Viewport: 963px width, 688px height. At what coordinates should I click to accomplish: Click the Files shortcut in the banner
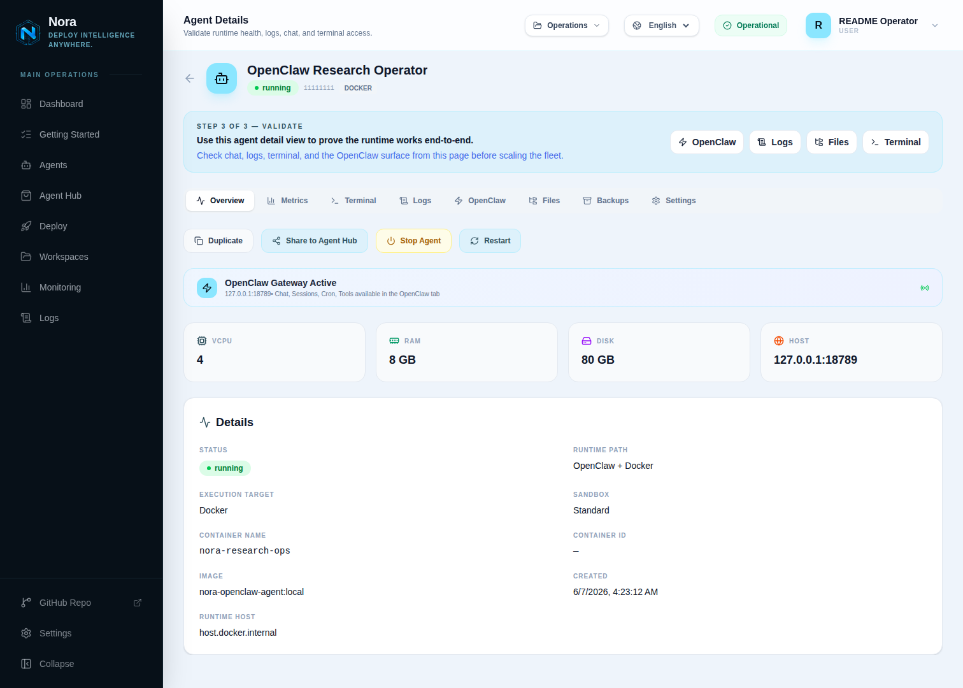[x=832, y=142]
